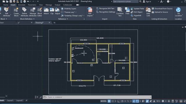This screenshot has width=186, height=104.
Task: Save the drawing with the floppy icon
Action: coord(11,1)
